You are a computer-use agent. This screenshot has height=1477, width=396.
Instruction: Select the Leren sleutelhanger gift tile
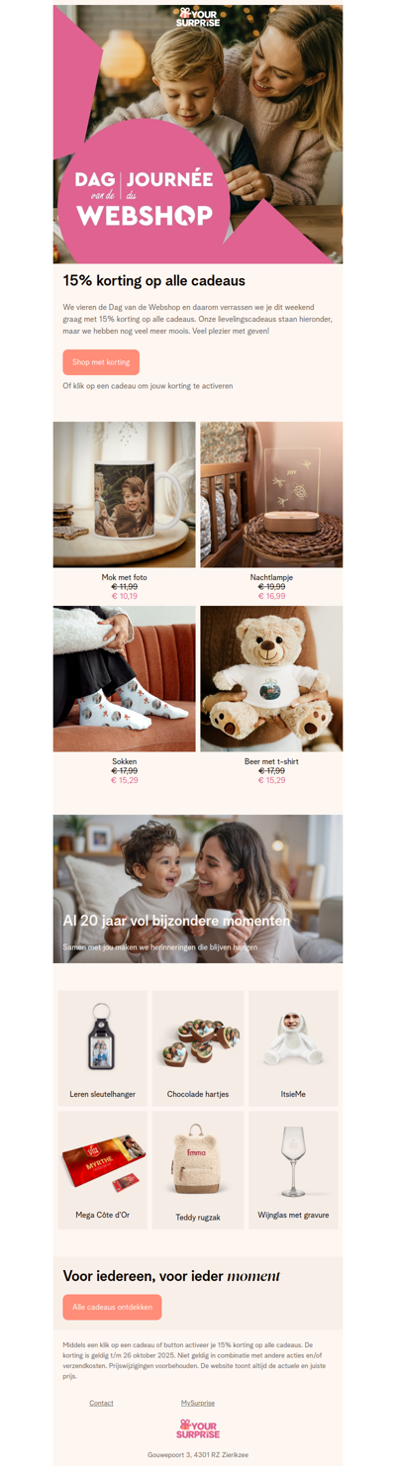(x=103, y=1048)
